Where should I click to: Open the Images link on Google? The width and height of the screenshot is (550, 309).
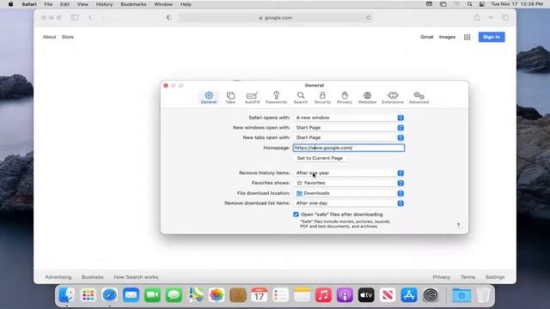pos(447,37)
